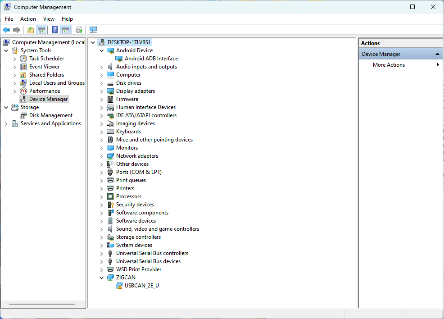Collapse the Android Device category
This screenshot has height=319, width=444.
(101, 51)
